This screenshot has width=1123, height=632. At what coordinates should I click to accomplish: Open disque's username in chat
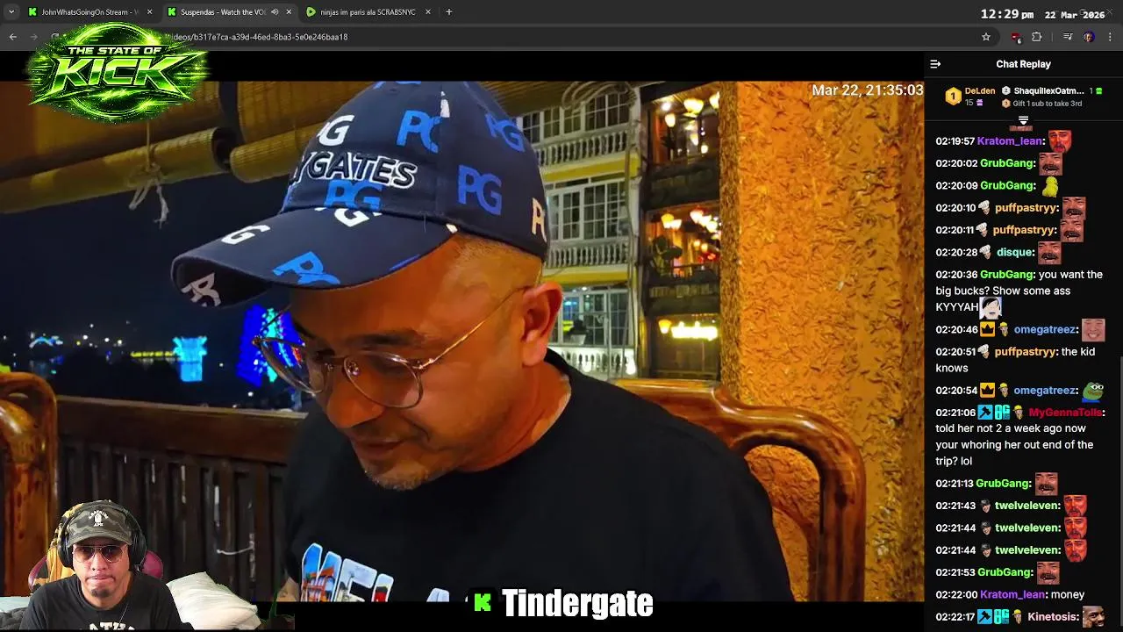1015,253
